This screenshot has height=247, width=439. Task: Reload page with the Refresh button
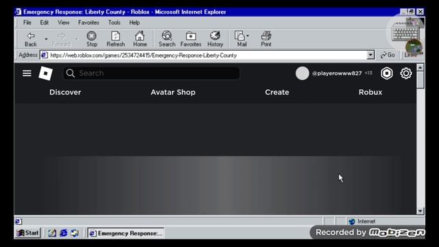tap(116, 39)
